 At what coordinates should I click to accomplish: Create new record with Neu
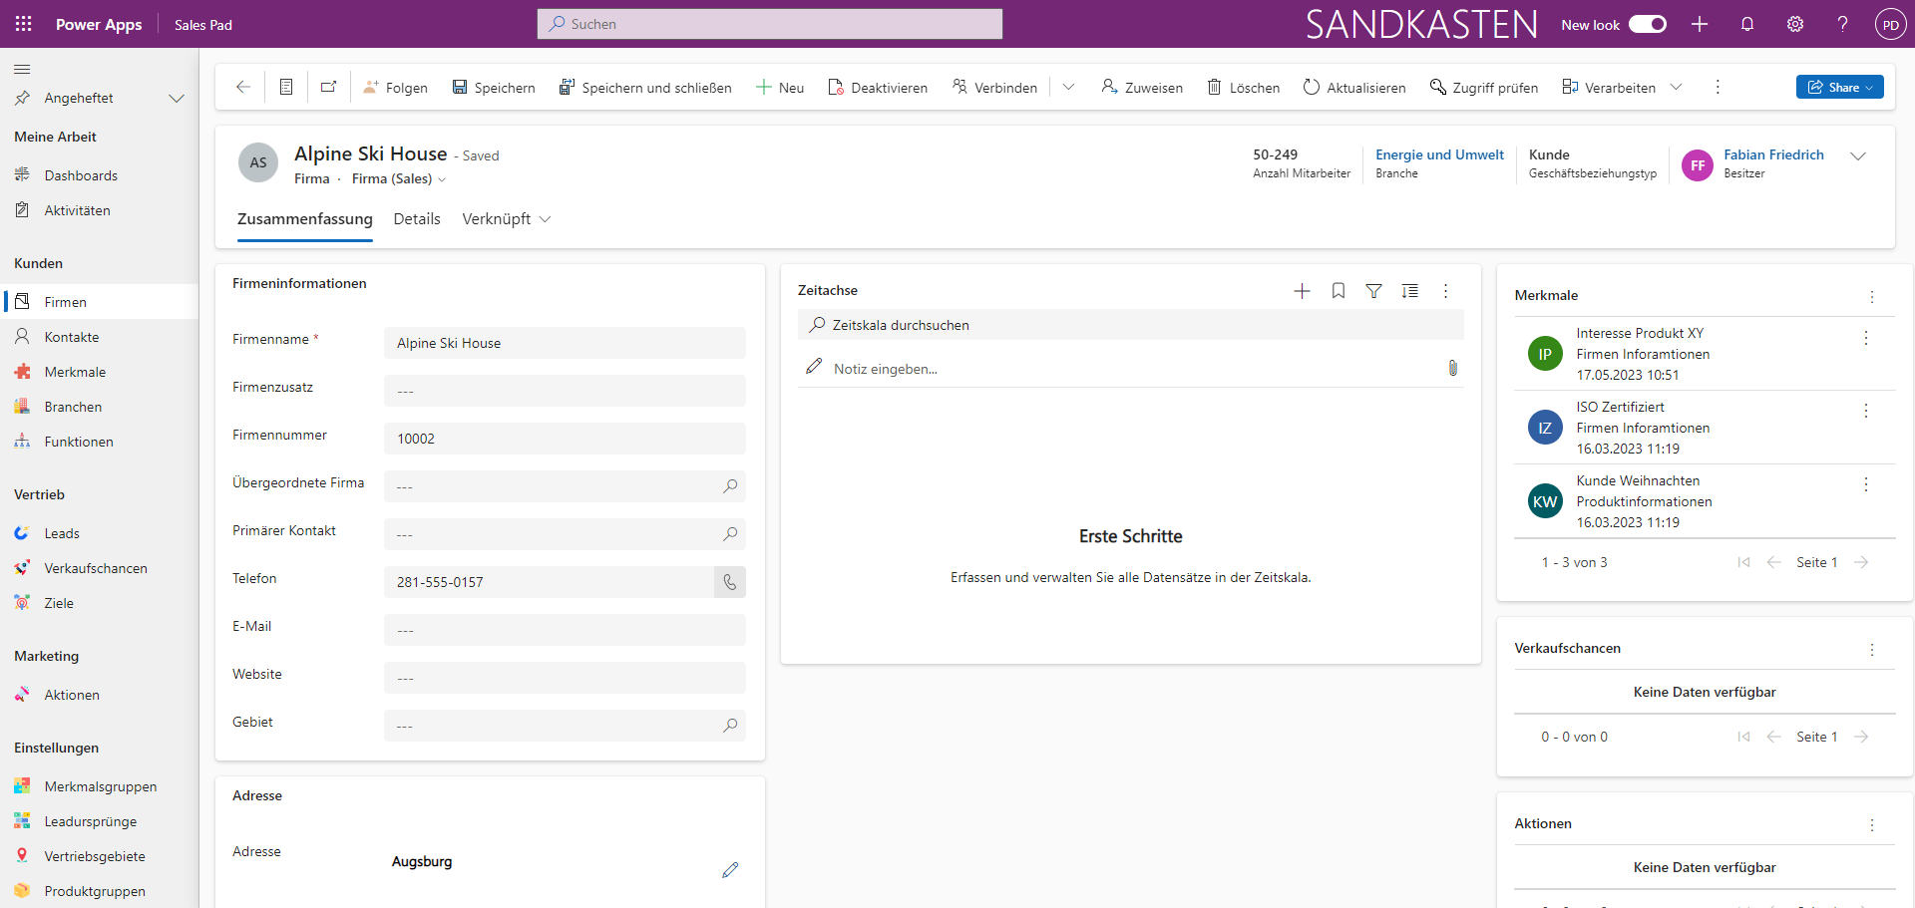780,88
